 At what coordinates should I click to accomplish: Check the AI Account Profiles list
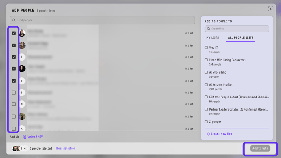coord(206,84)
